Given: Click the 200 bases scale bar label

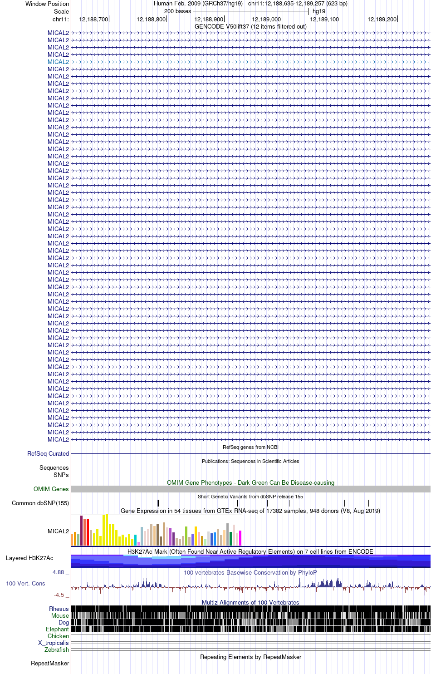Looking at the screenshot, I should [x=177, y=11].
